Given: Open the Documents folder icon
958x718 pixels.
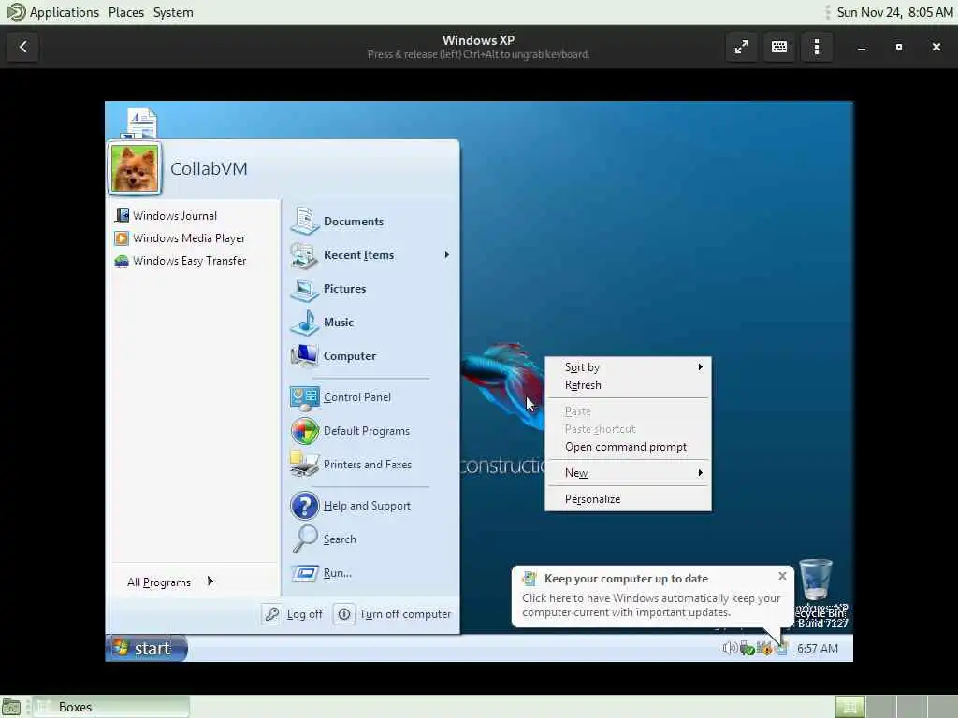Looking at the screenshot, I should tap(304, 221).
